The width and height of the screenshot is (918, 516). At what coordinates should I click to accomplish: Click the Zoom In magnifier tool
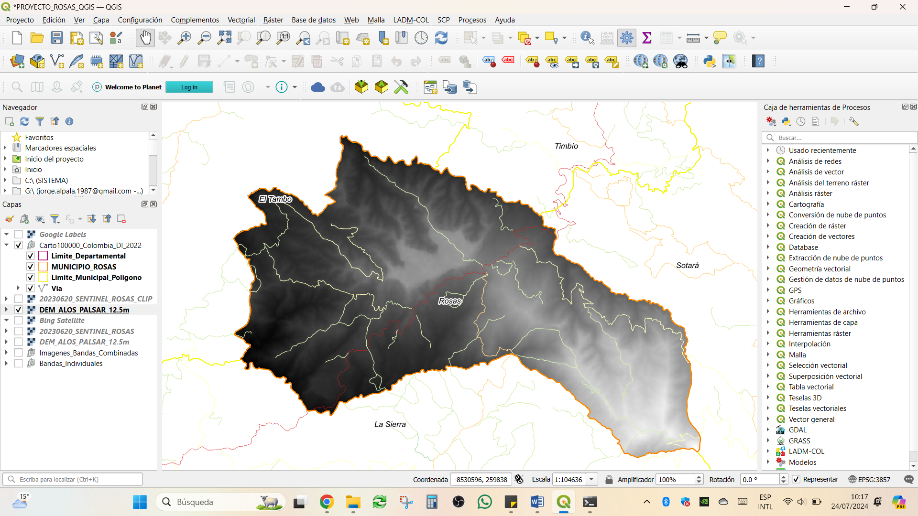[x=184, y=38]
